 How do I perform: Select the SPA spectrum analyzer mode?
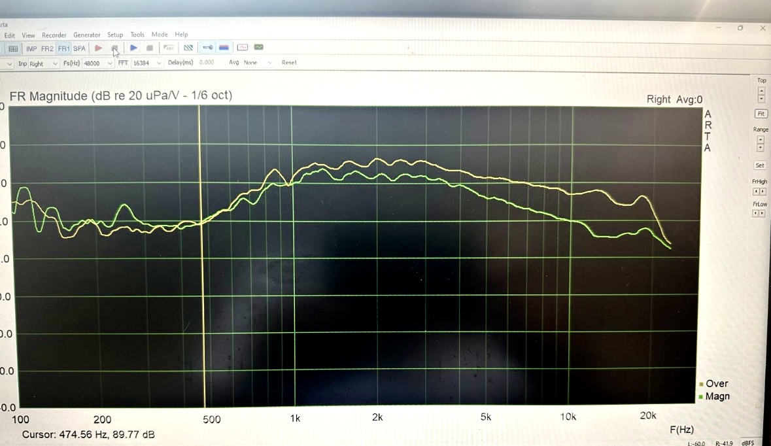tap(79, 48)
